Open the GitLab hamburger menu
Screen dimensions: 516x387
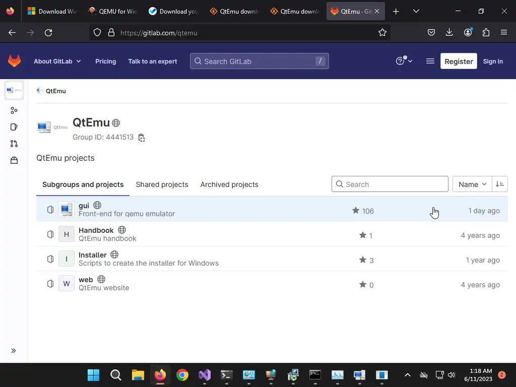click(x=430, y=61)
